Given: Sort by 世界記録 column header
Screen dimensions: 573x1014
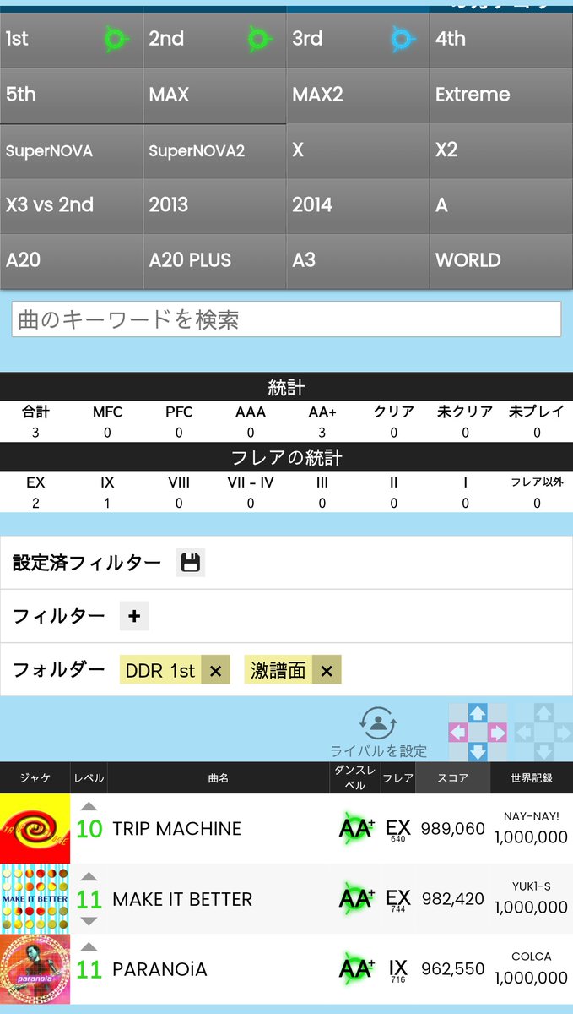Looking at the screenshot, I should point(532,777).
